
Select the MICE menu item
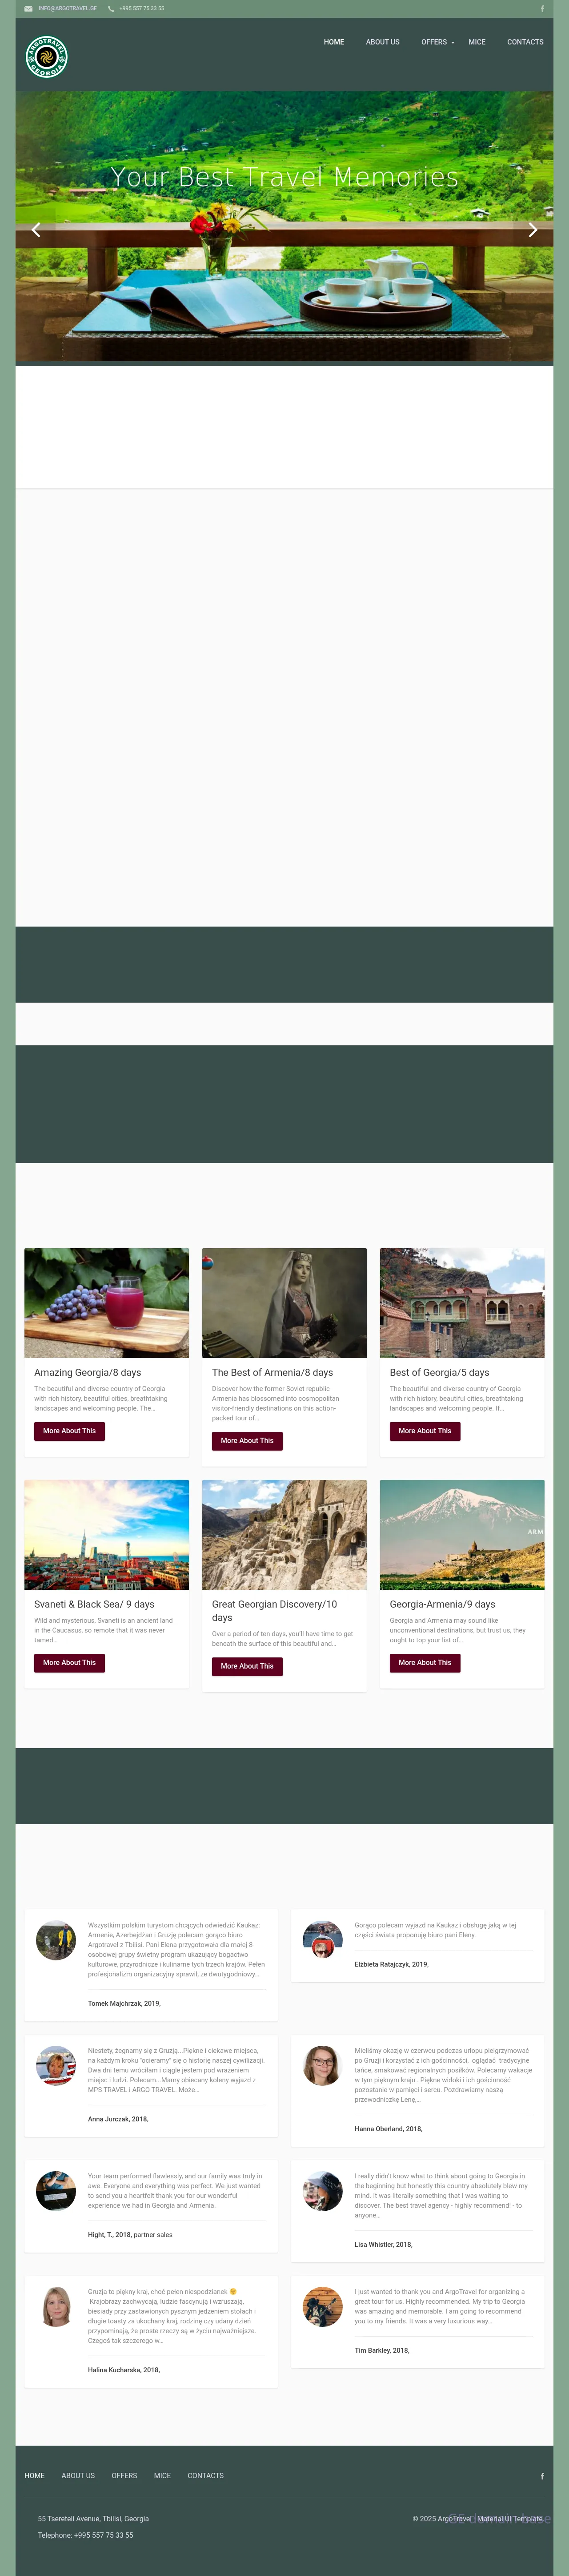coord(477,42)
